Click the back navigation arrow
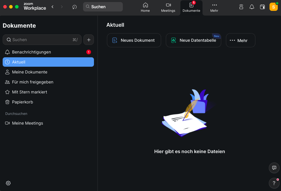281x191 pixels. 52,7
